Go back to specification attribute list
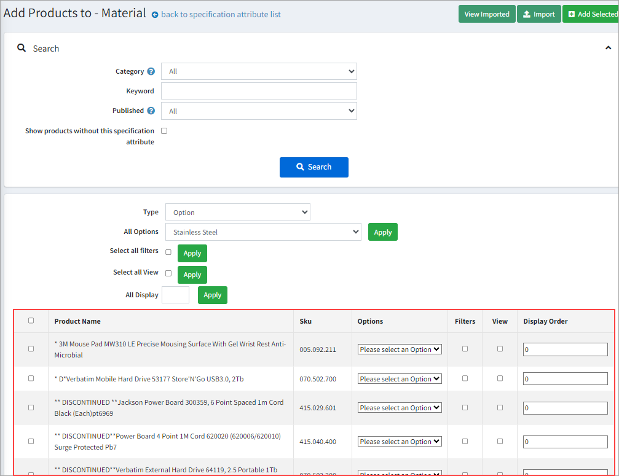619x476 pixels. [x=221, y=15]
